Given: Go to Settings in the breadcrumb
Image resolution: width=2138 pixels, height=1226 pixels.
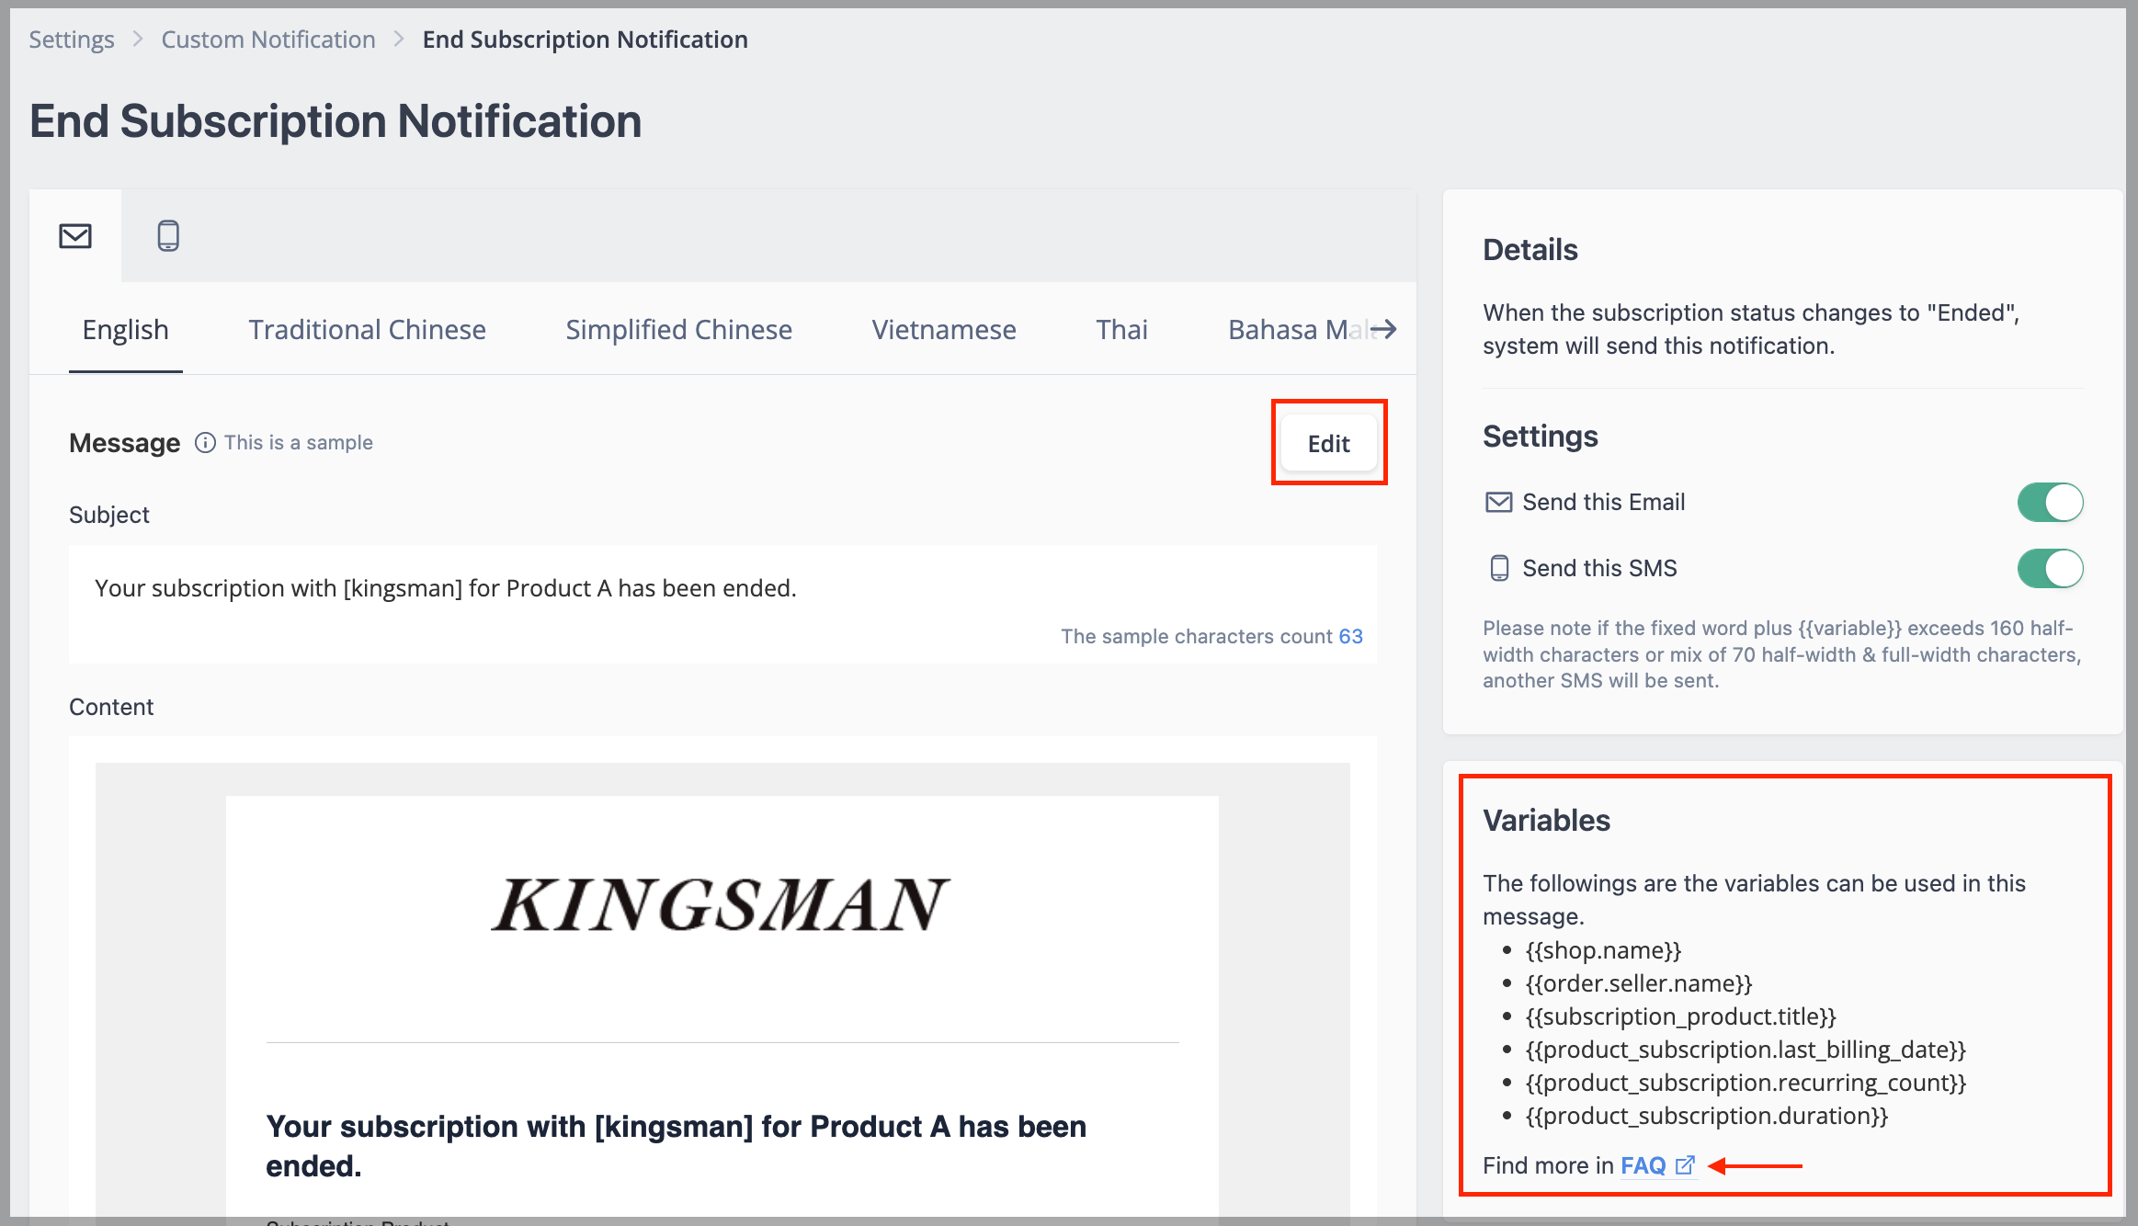Looking at the screenshot, I should coord(72,40).
